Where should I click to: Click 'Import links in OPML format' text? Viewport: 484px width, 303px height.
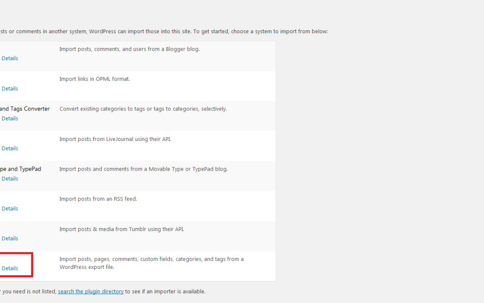coord(95,79)
